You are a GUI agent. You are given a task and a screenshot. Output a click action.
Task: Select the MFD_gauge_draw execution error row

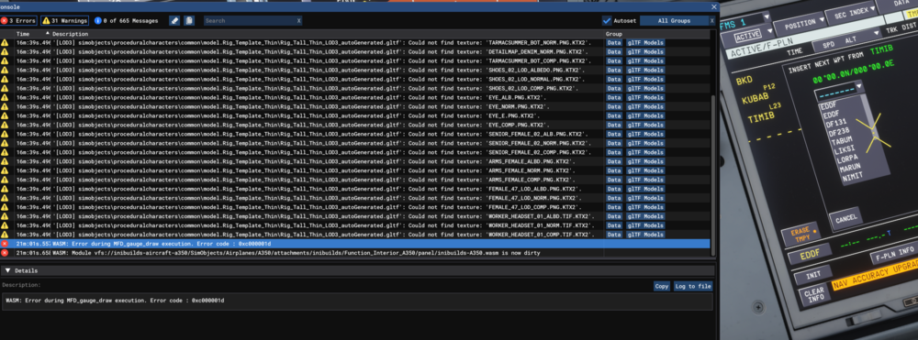[x=354, y=244]
